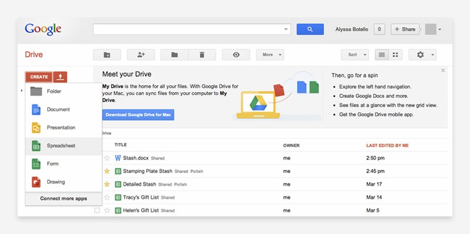Screen dimensions: 470x234
Task: Choose Document from the Create menu
Action: coord(63,110)
